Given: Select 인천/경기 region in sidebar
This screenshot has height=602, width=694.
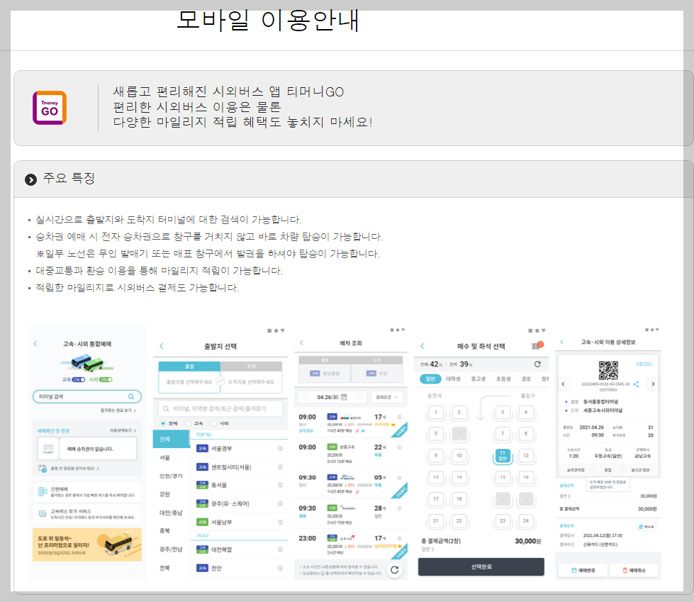Looking at the screenshot, I should (171, 476).
